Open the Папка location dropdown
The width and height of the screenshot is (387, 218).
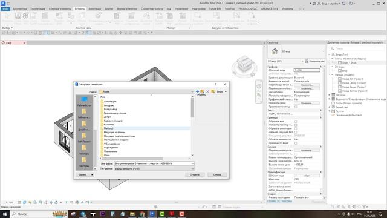146,91
